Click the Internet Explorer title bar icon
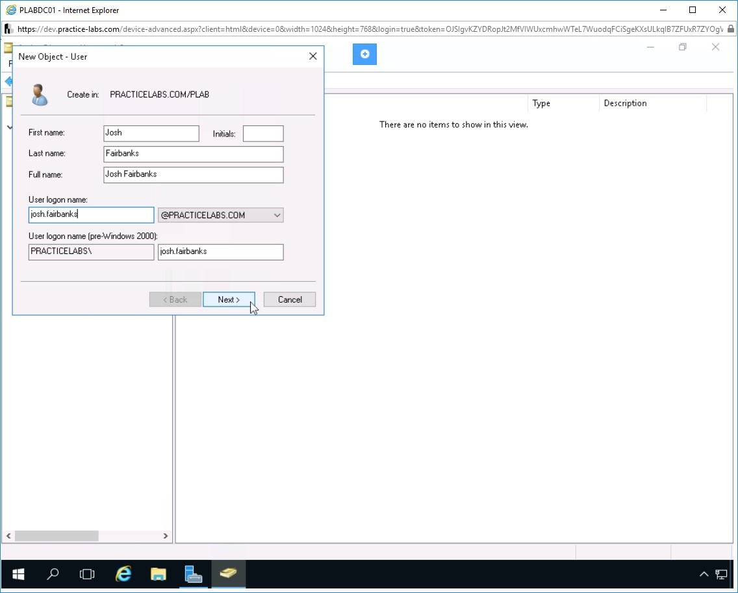 coord(11,10)
